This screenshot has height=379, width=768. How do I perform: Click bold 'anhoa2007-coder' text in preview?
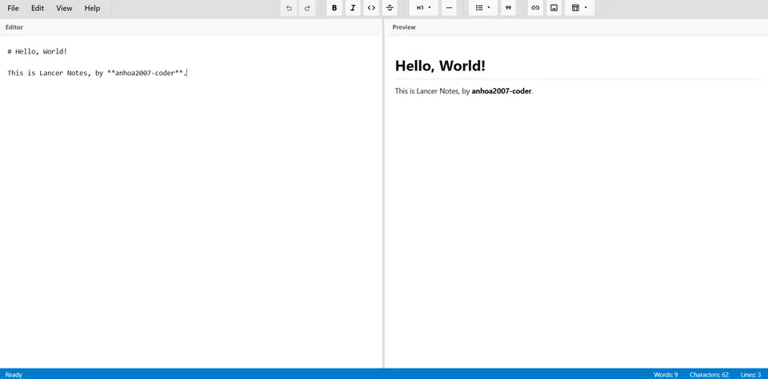pos(502,91)
